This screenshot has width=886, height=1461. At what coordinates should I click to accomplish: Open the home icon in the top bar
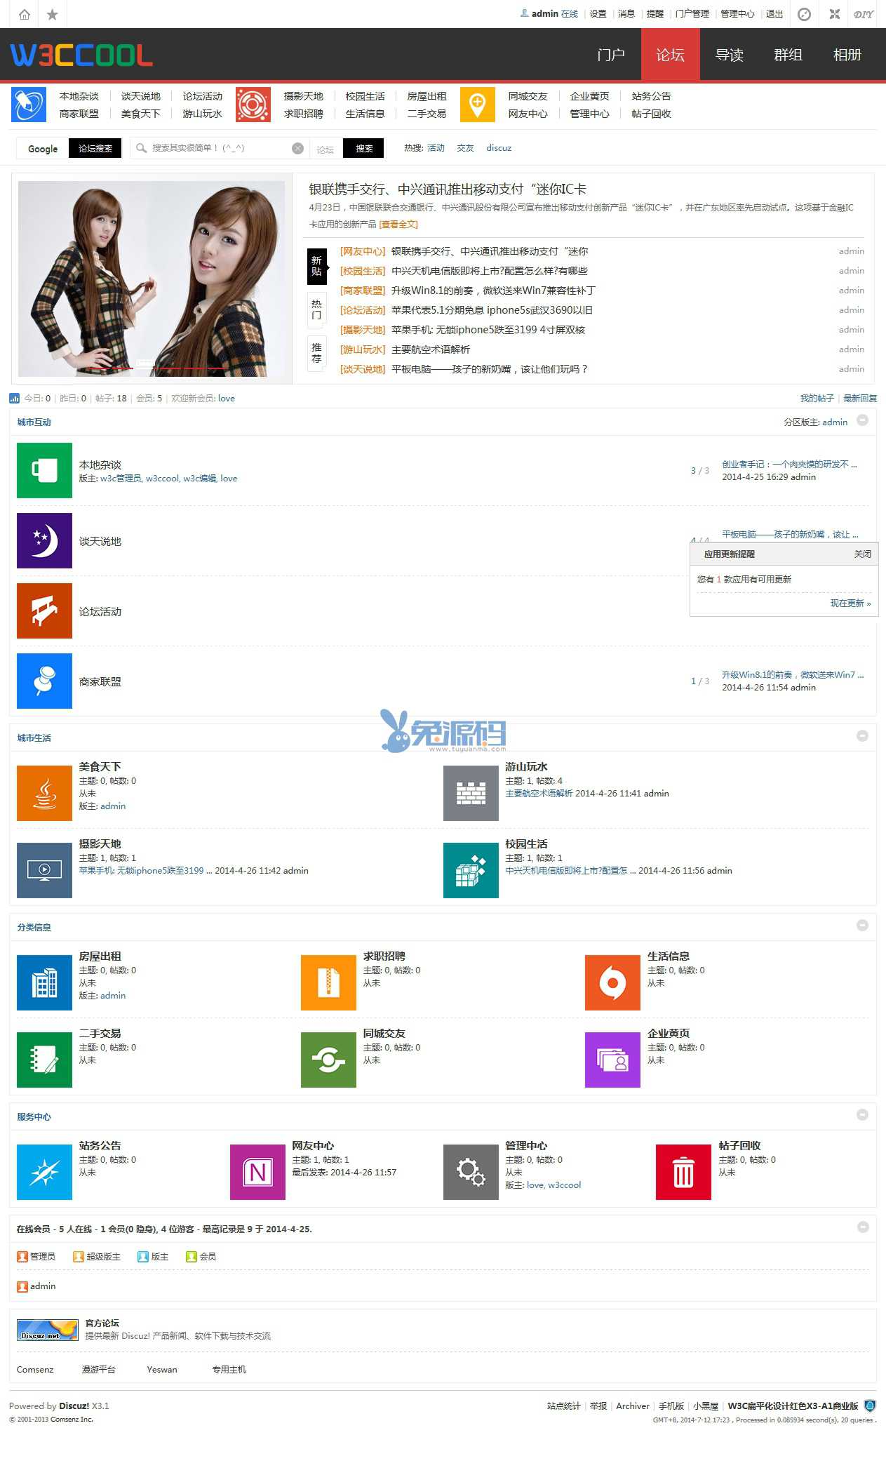click(x=25, y=14)
